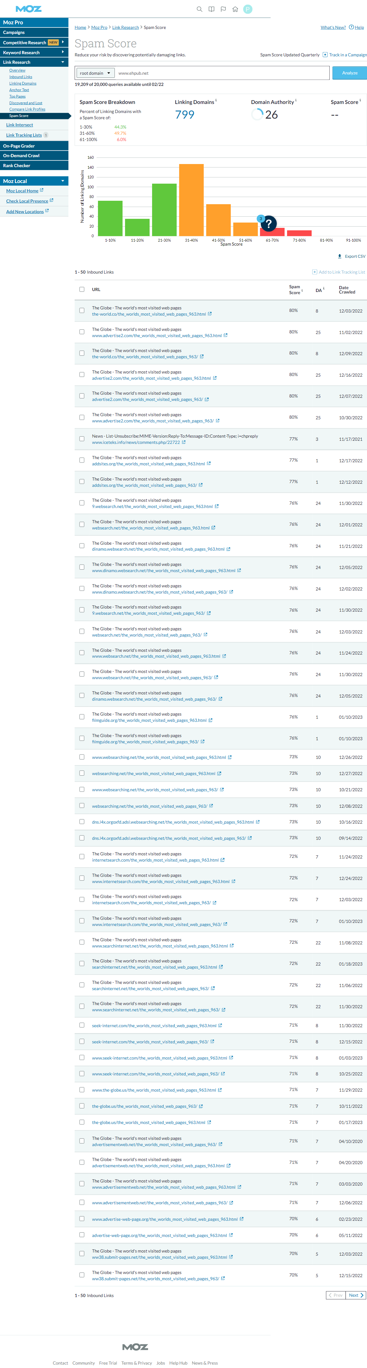Expand the Keyword Research sidebar arrow

(63, 52)
